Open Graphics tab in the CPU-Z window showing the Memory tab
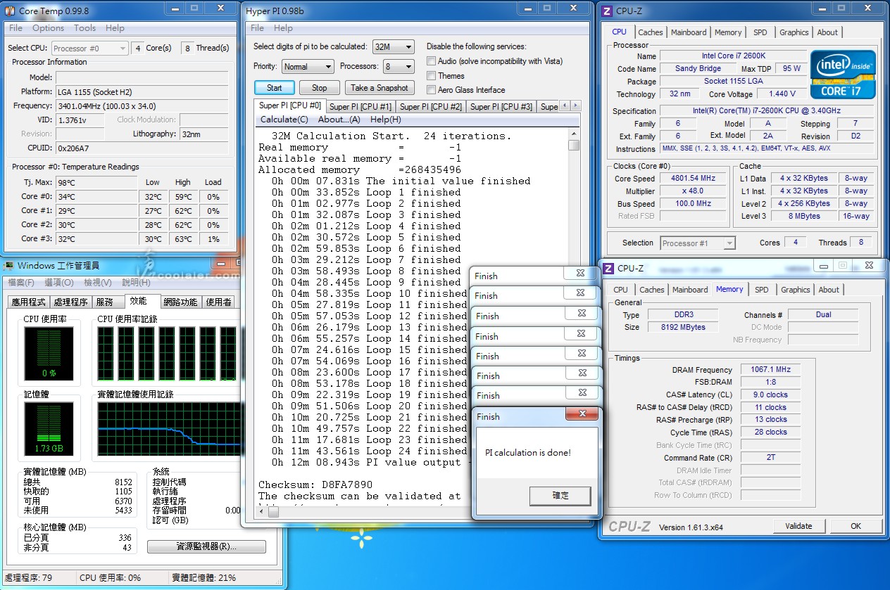 point(796,290)
